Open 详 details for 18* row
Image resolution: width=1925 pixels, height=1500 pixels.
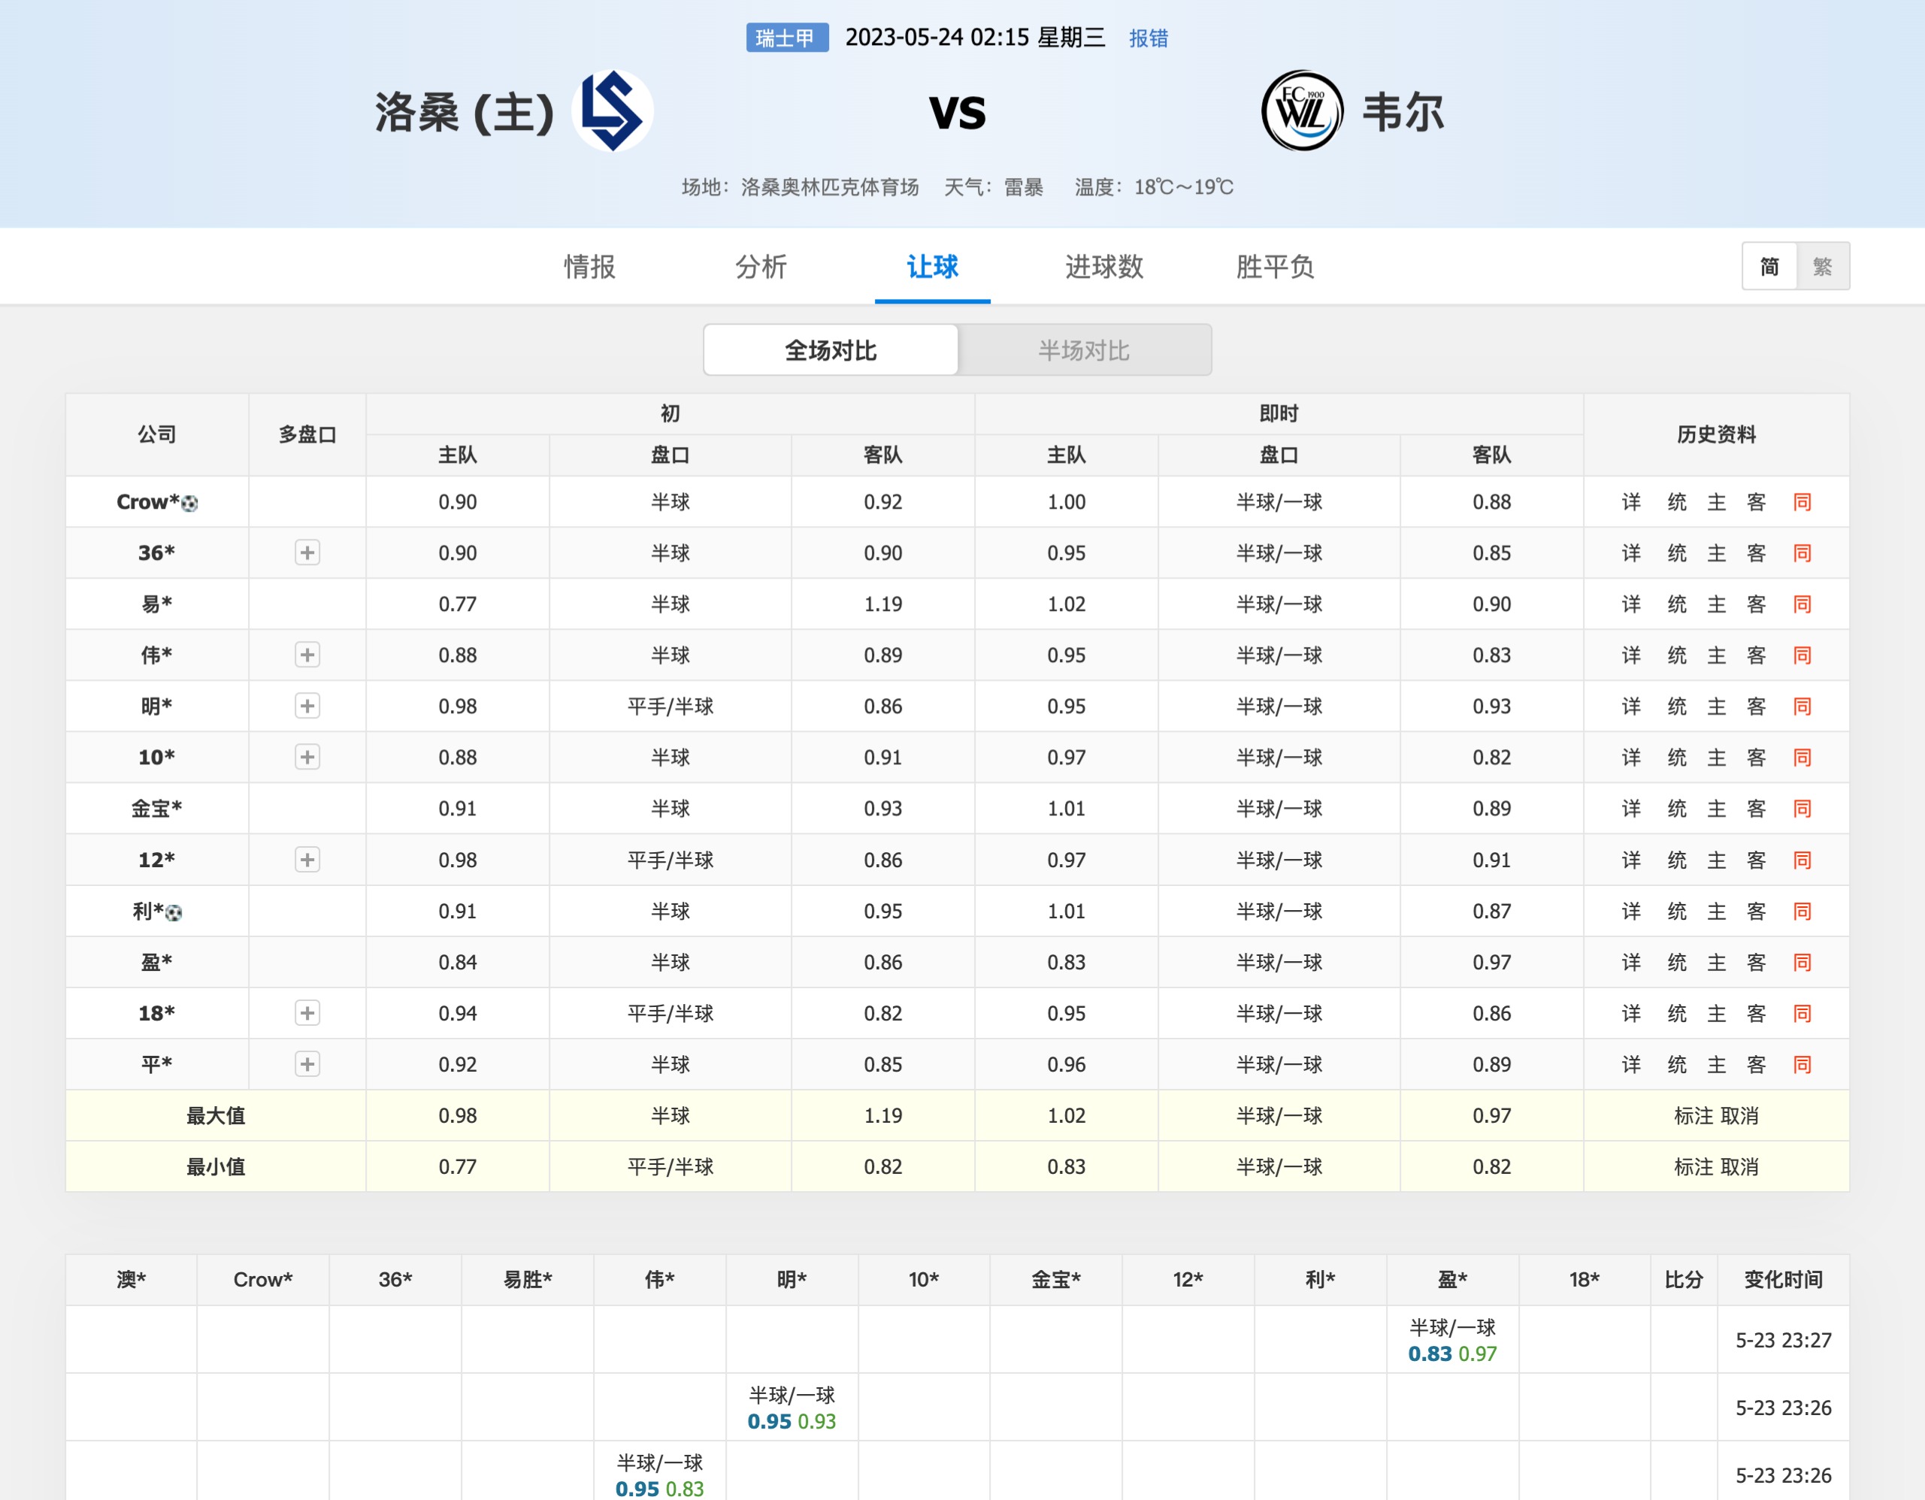tap(1630, 1012)
